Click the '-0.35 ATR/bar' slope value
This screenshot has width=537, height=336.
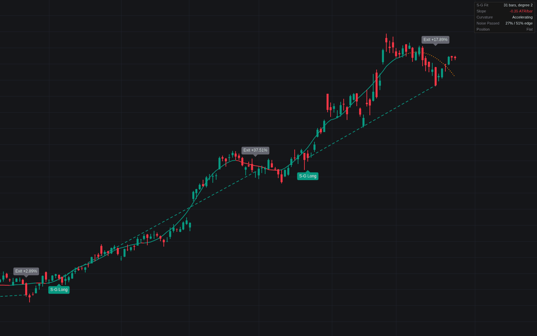[521, 11]
